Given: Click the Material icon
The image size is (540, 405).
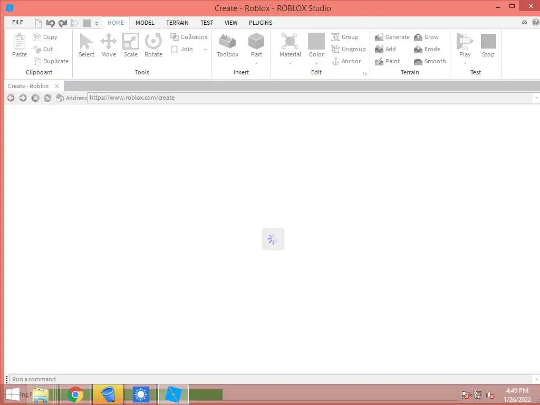Looking at the screenshot, I should click(x=290, y=41).
